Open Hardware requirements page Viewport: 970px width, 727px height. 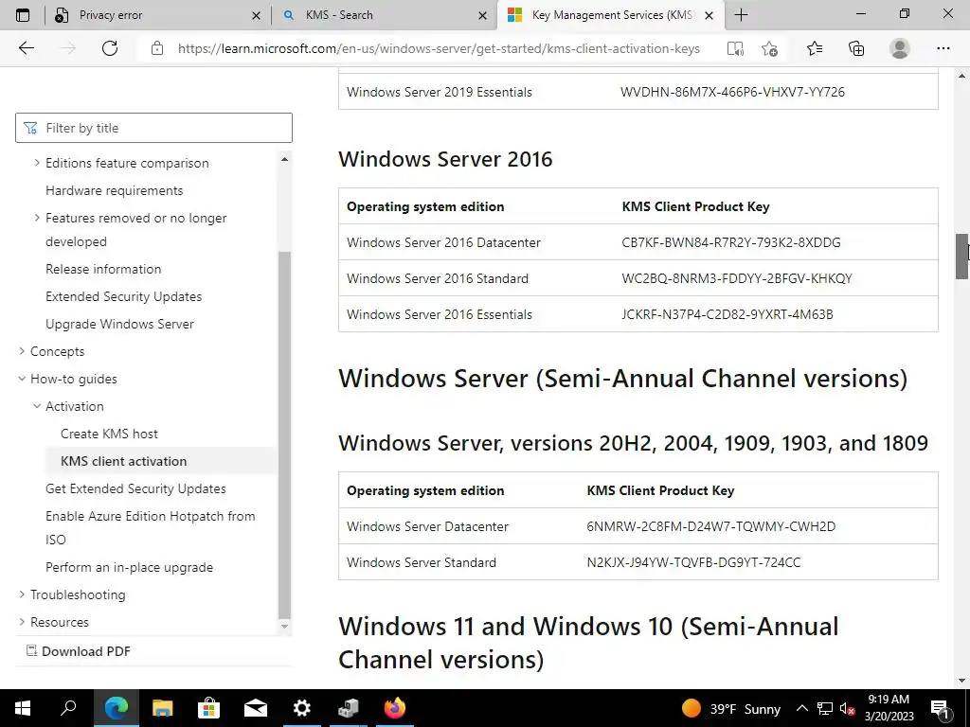coord(114,190)
